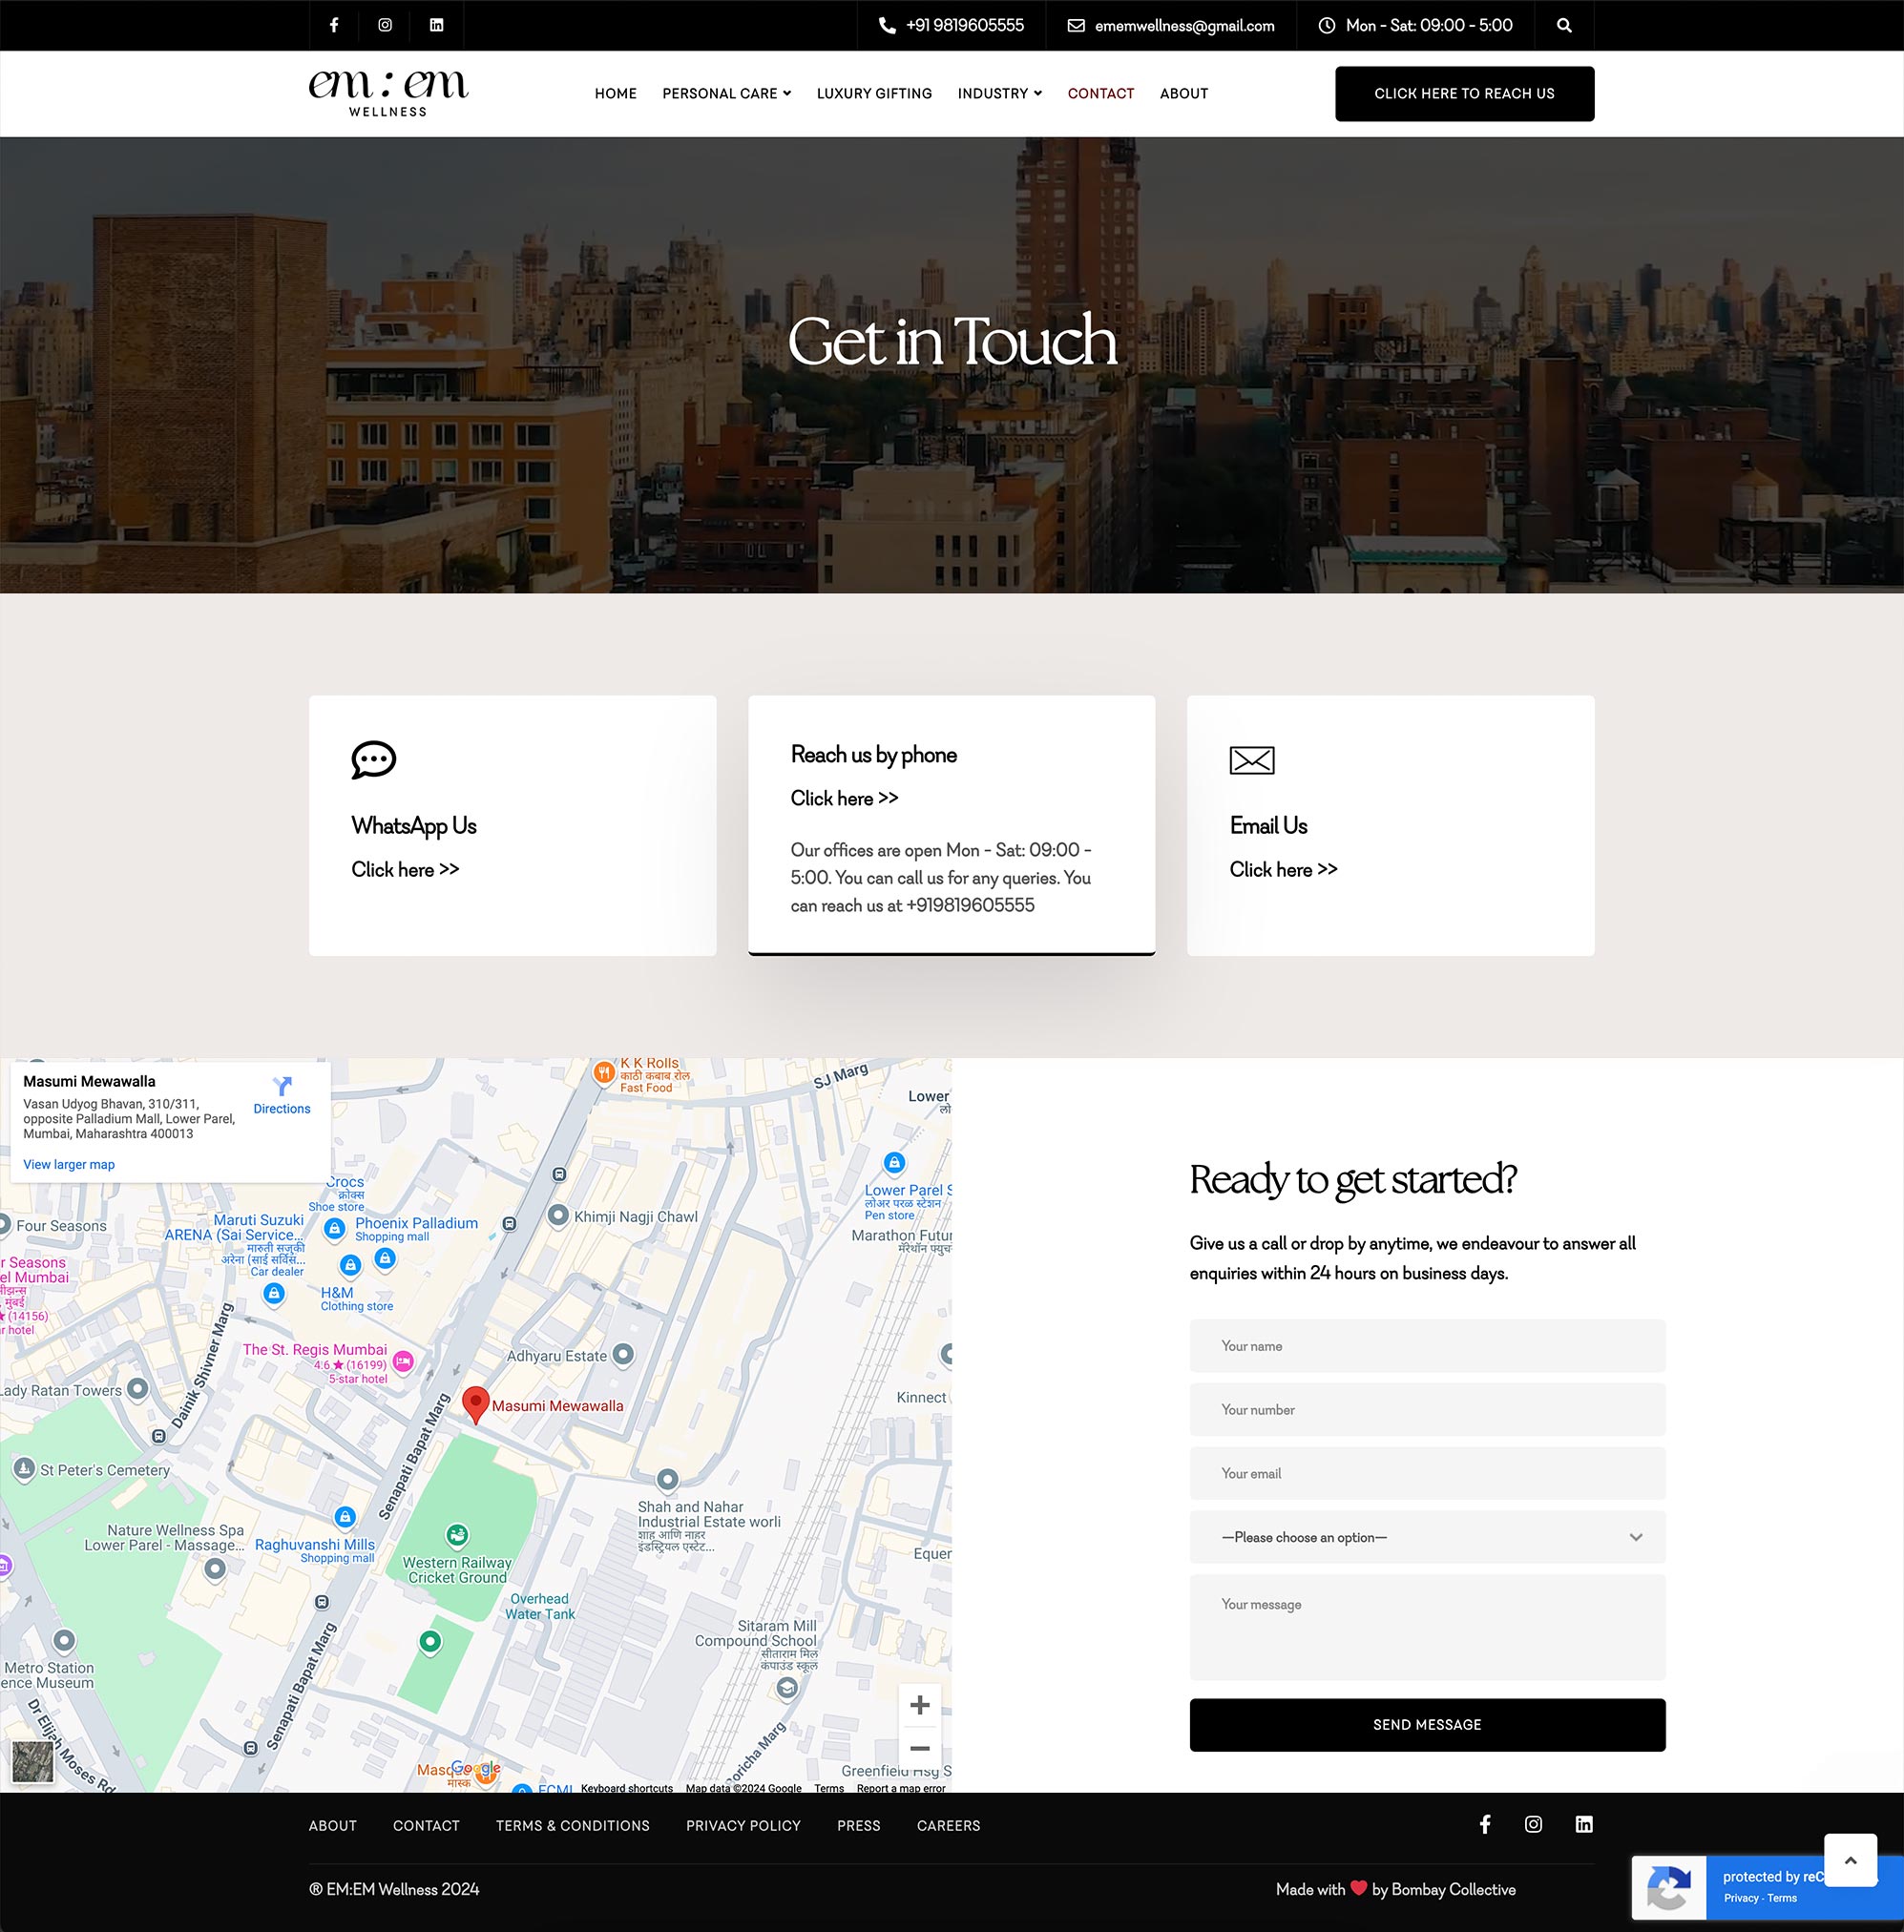The image size is (1904, 1932).
Task: Click the WhatsApp chat bubble icon
Action: tap(374, 759)
